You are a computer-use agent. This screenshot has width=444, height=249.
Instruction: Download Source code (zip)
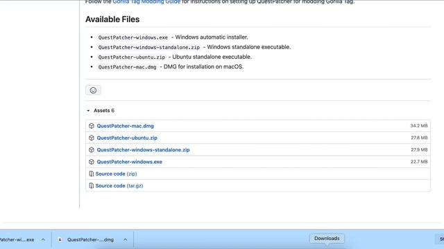click(116, 174)
